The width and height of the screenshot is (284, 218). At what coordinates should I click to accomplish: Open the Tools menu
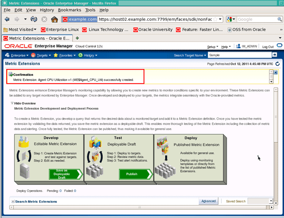(90, 10)
